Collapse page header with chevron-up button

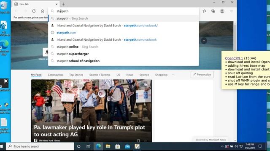(x=204, y=41)
